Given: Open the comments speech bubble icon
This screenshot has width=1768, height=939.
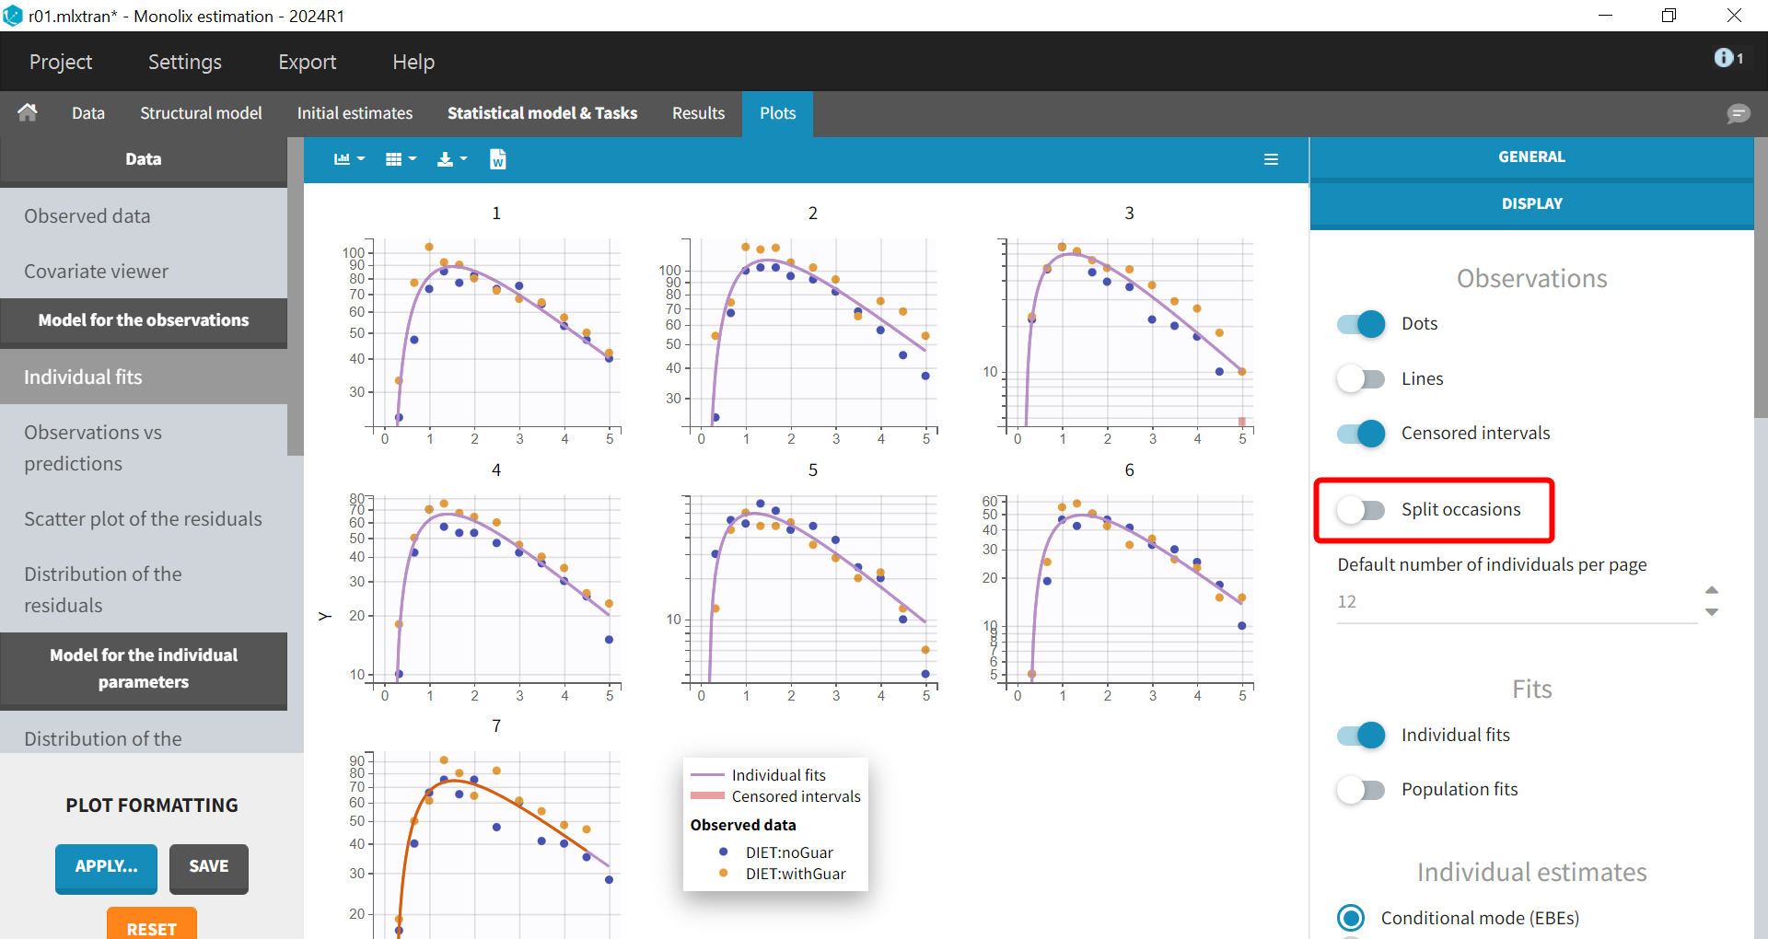Looking at the screenshot, I should [1738, 113].
